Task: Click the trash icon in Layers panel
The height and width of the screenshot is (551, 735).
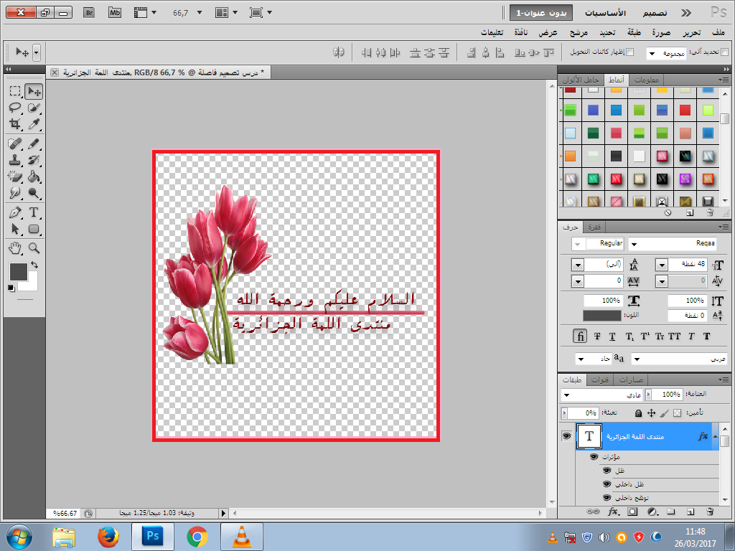Action: pyautogui.click(x=709, y=512)
